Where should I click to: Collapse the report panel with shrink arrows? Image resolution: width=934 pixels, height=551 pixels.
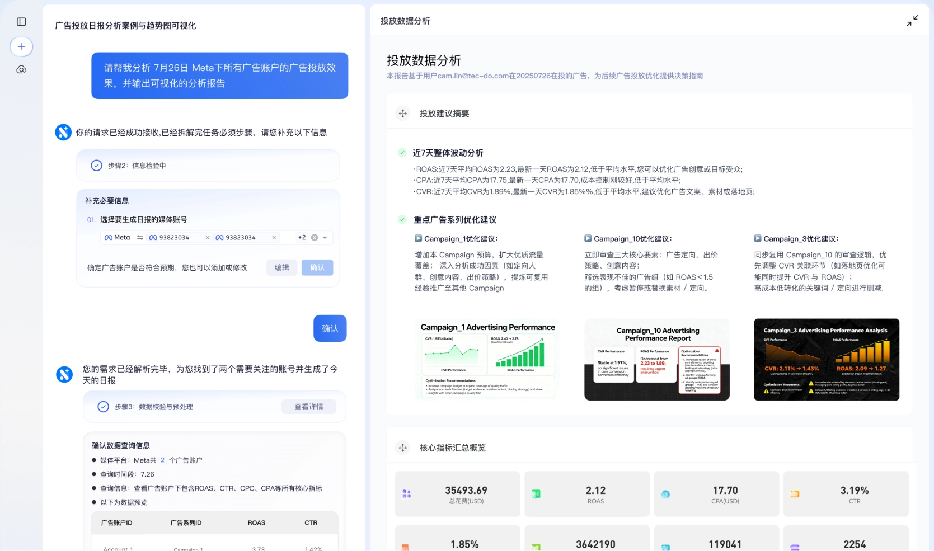tap(912, 21)
